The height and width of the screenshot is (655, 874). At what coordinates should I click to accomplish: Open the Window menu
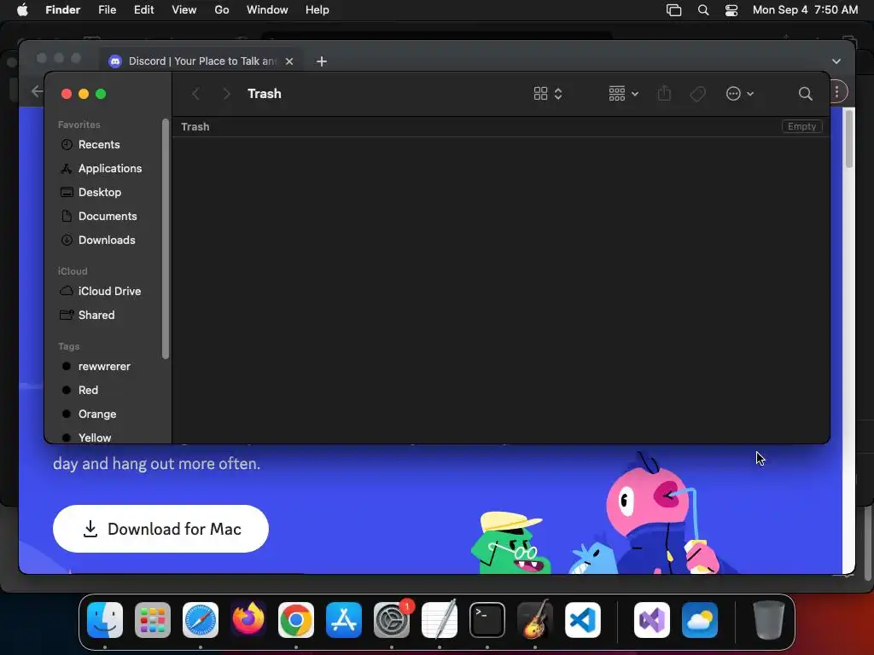(267, 10)
